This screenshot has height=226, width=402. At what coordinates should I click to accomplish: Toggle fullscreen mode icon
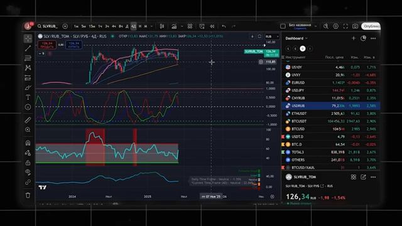tap(345, 26)
